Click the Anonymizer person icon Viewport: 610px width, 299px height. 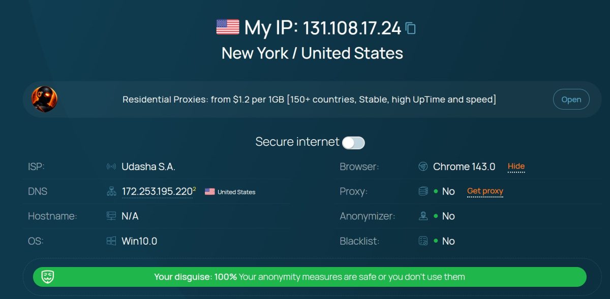coord(422,216)
